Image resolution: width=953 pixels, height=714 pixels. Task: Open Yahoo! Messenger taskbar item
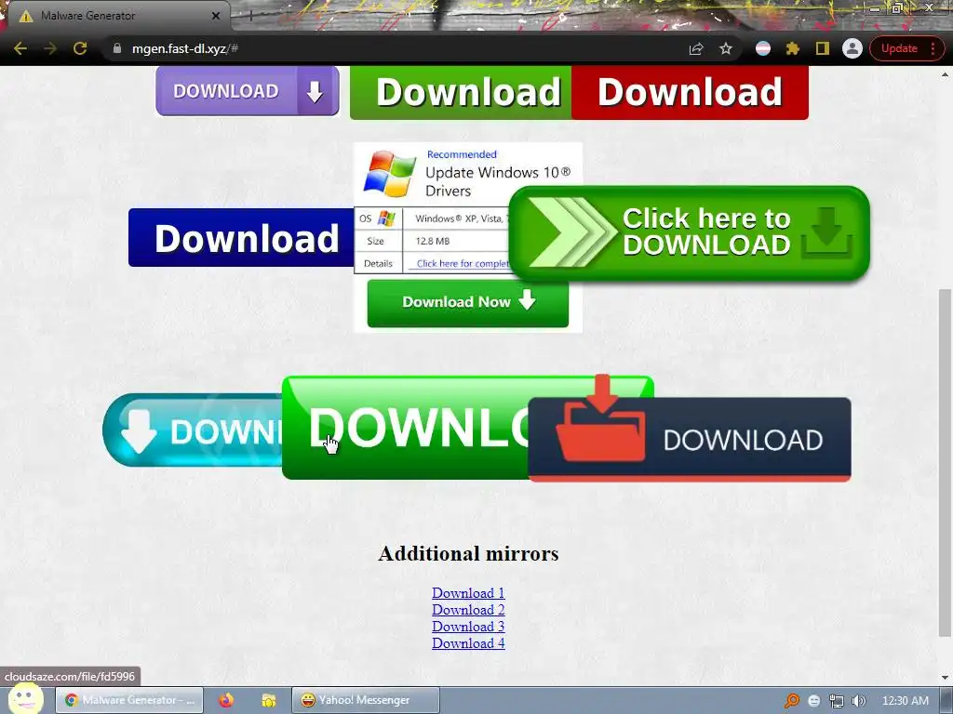click(x=365, y=700)
